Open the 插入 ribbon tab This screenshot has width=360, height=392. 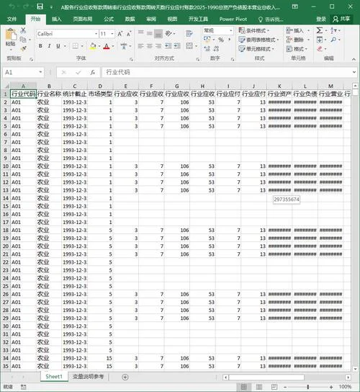[x=56, y=19]
